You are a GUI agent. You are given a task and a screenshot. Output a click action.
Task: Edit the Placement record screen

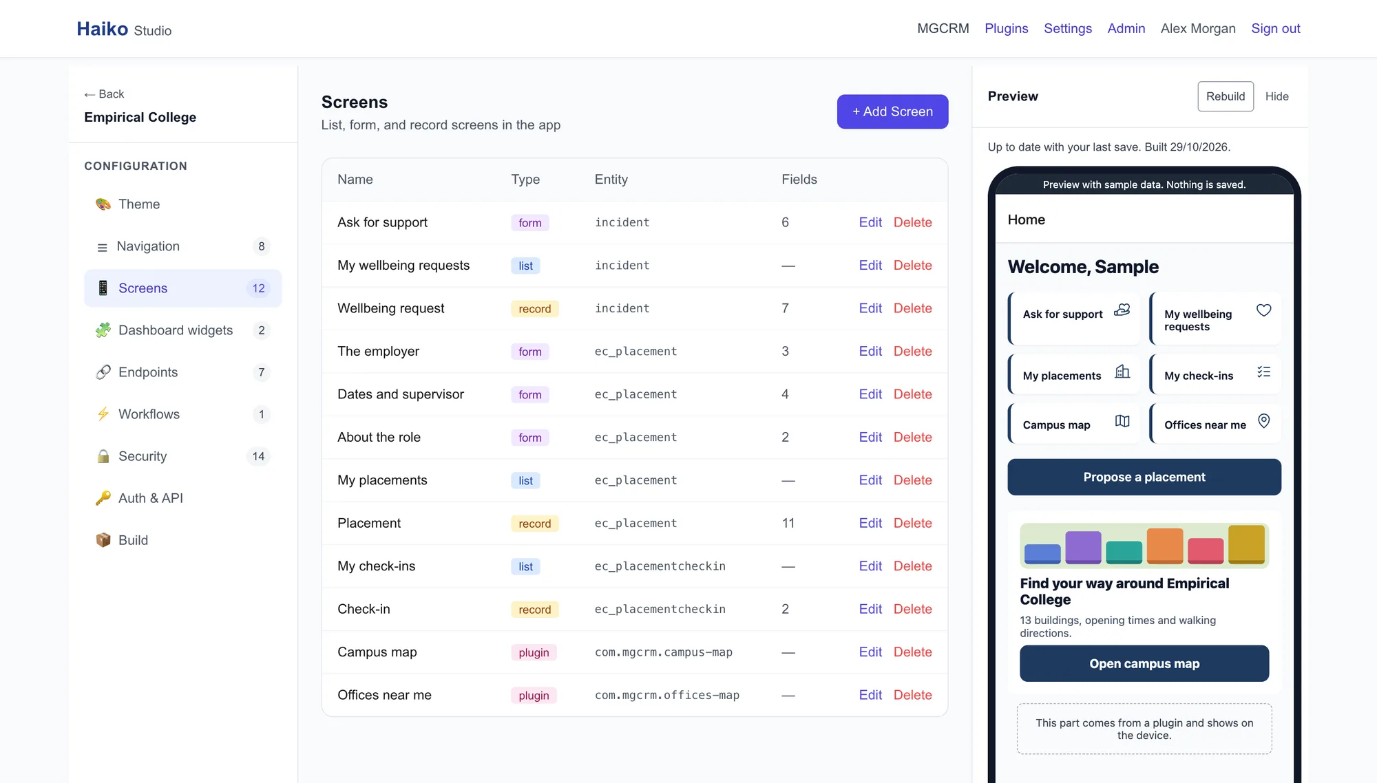(870, 523)
